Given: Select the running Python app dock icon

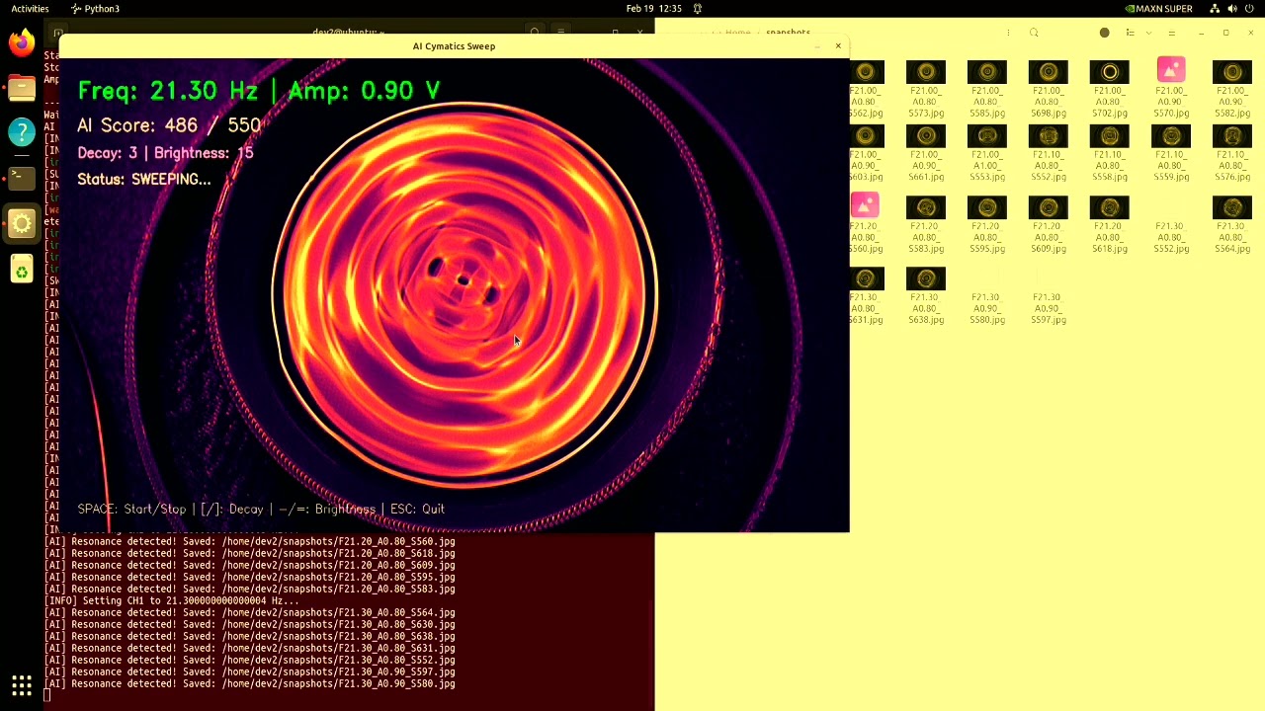Looking at the screenshot, I should [22, 223].
